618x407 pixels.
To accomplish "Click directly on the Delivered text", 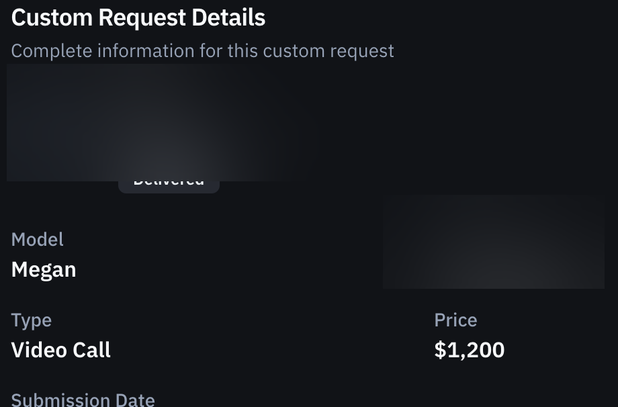I will click(168, 179).
